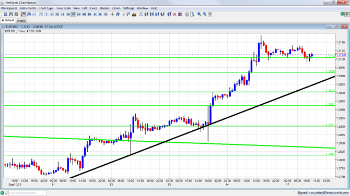Screen dimensions: 350x196
Task: Select the line chart type icon
Action: (x=34, y=14)
